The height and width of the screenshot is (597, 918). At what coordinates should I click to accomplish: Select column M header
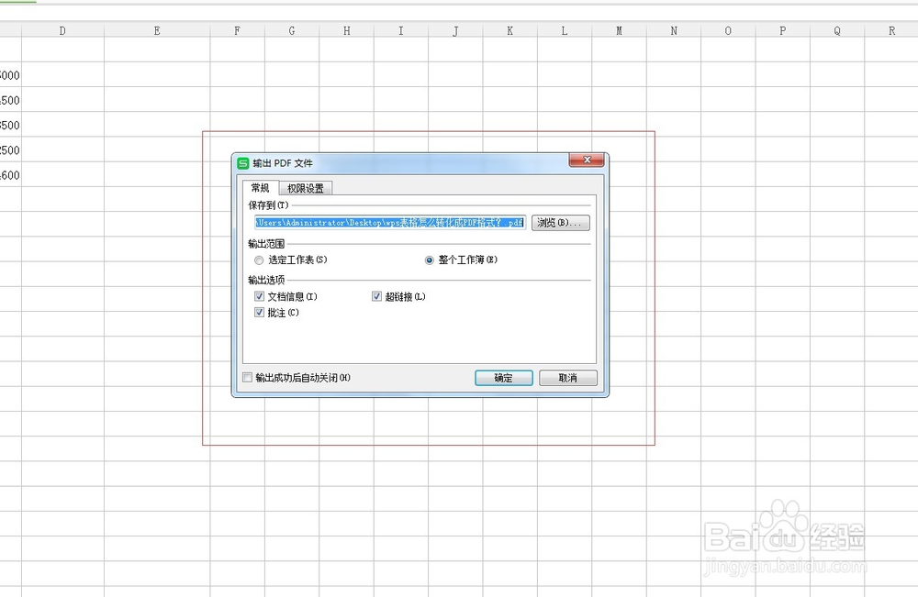click(x=619, y=31)
